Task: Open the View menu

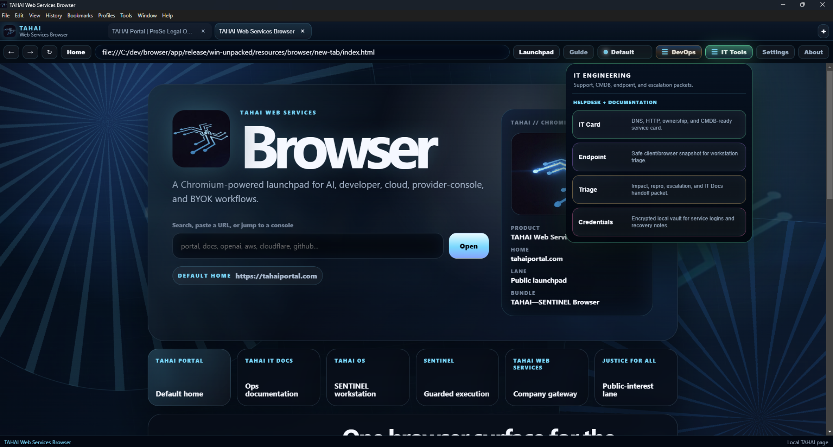Action: (35, 15)
